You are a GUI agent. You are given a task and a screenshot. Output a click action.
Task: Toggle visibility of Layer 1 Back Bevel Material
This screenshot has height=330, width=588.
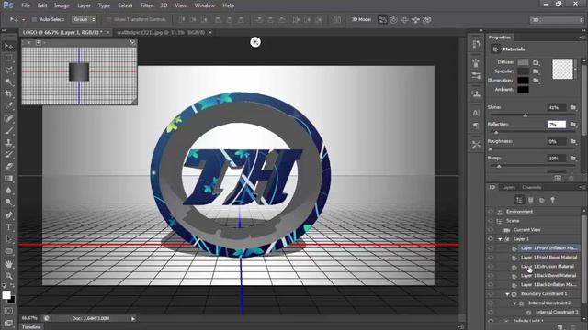tap(491, 275)
